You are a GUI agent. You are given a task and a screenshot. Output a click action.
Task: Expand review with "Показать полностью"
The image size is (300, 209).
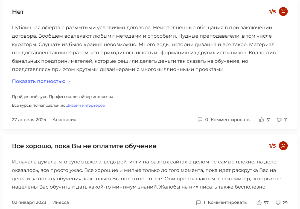coord(39,81)
